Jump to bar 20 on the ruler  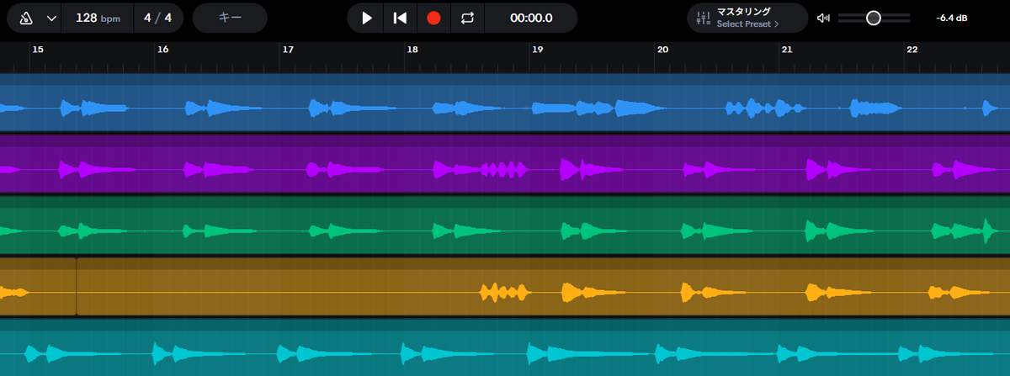coord(662,50)
